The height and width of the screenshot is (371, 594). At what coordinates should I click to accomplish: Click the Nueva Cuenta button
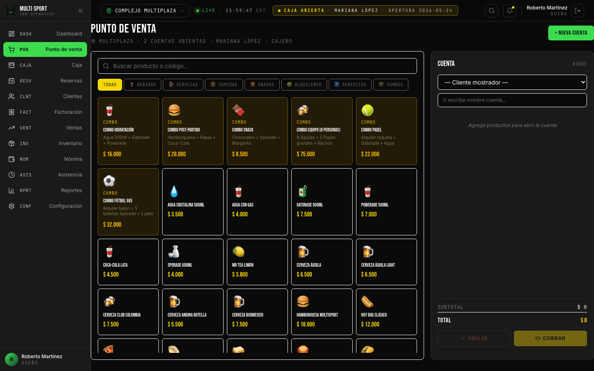coord(571,33)
